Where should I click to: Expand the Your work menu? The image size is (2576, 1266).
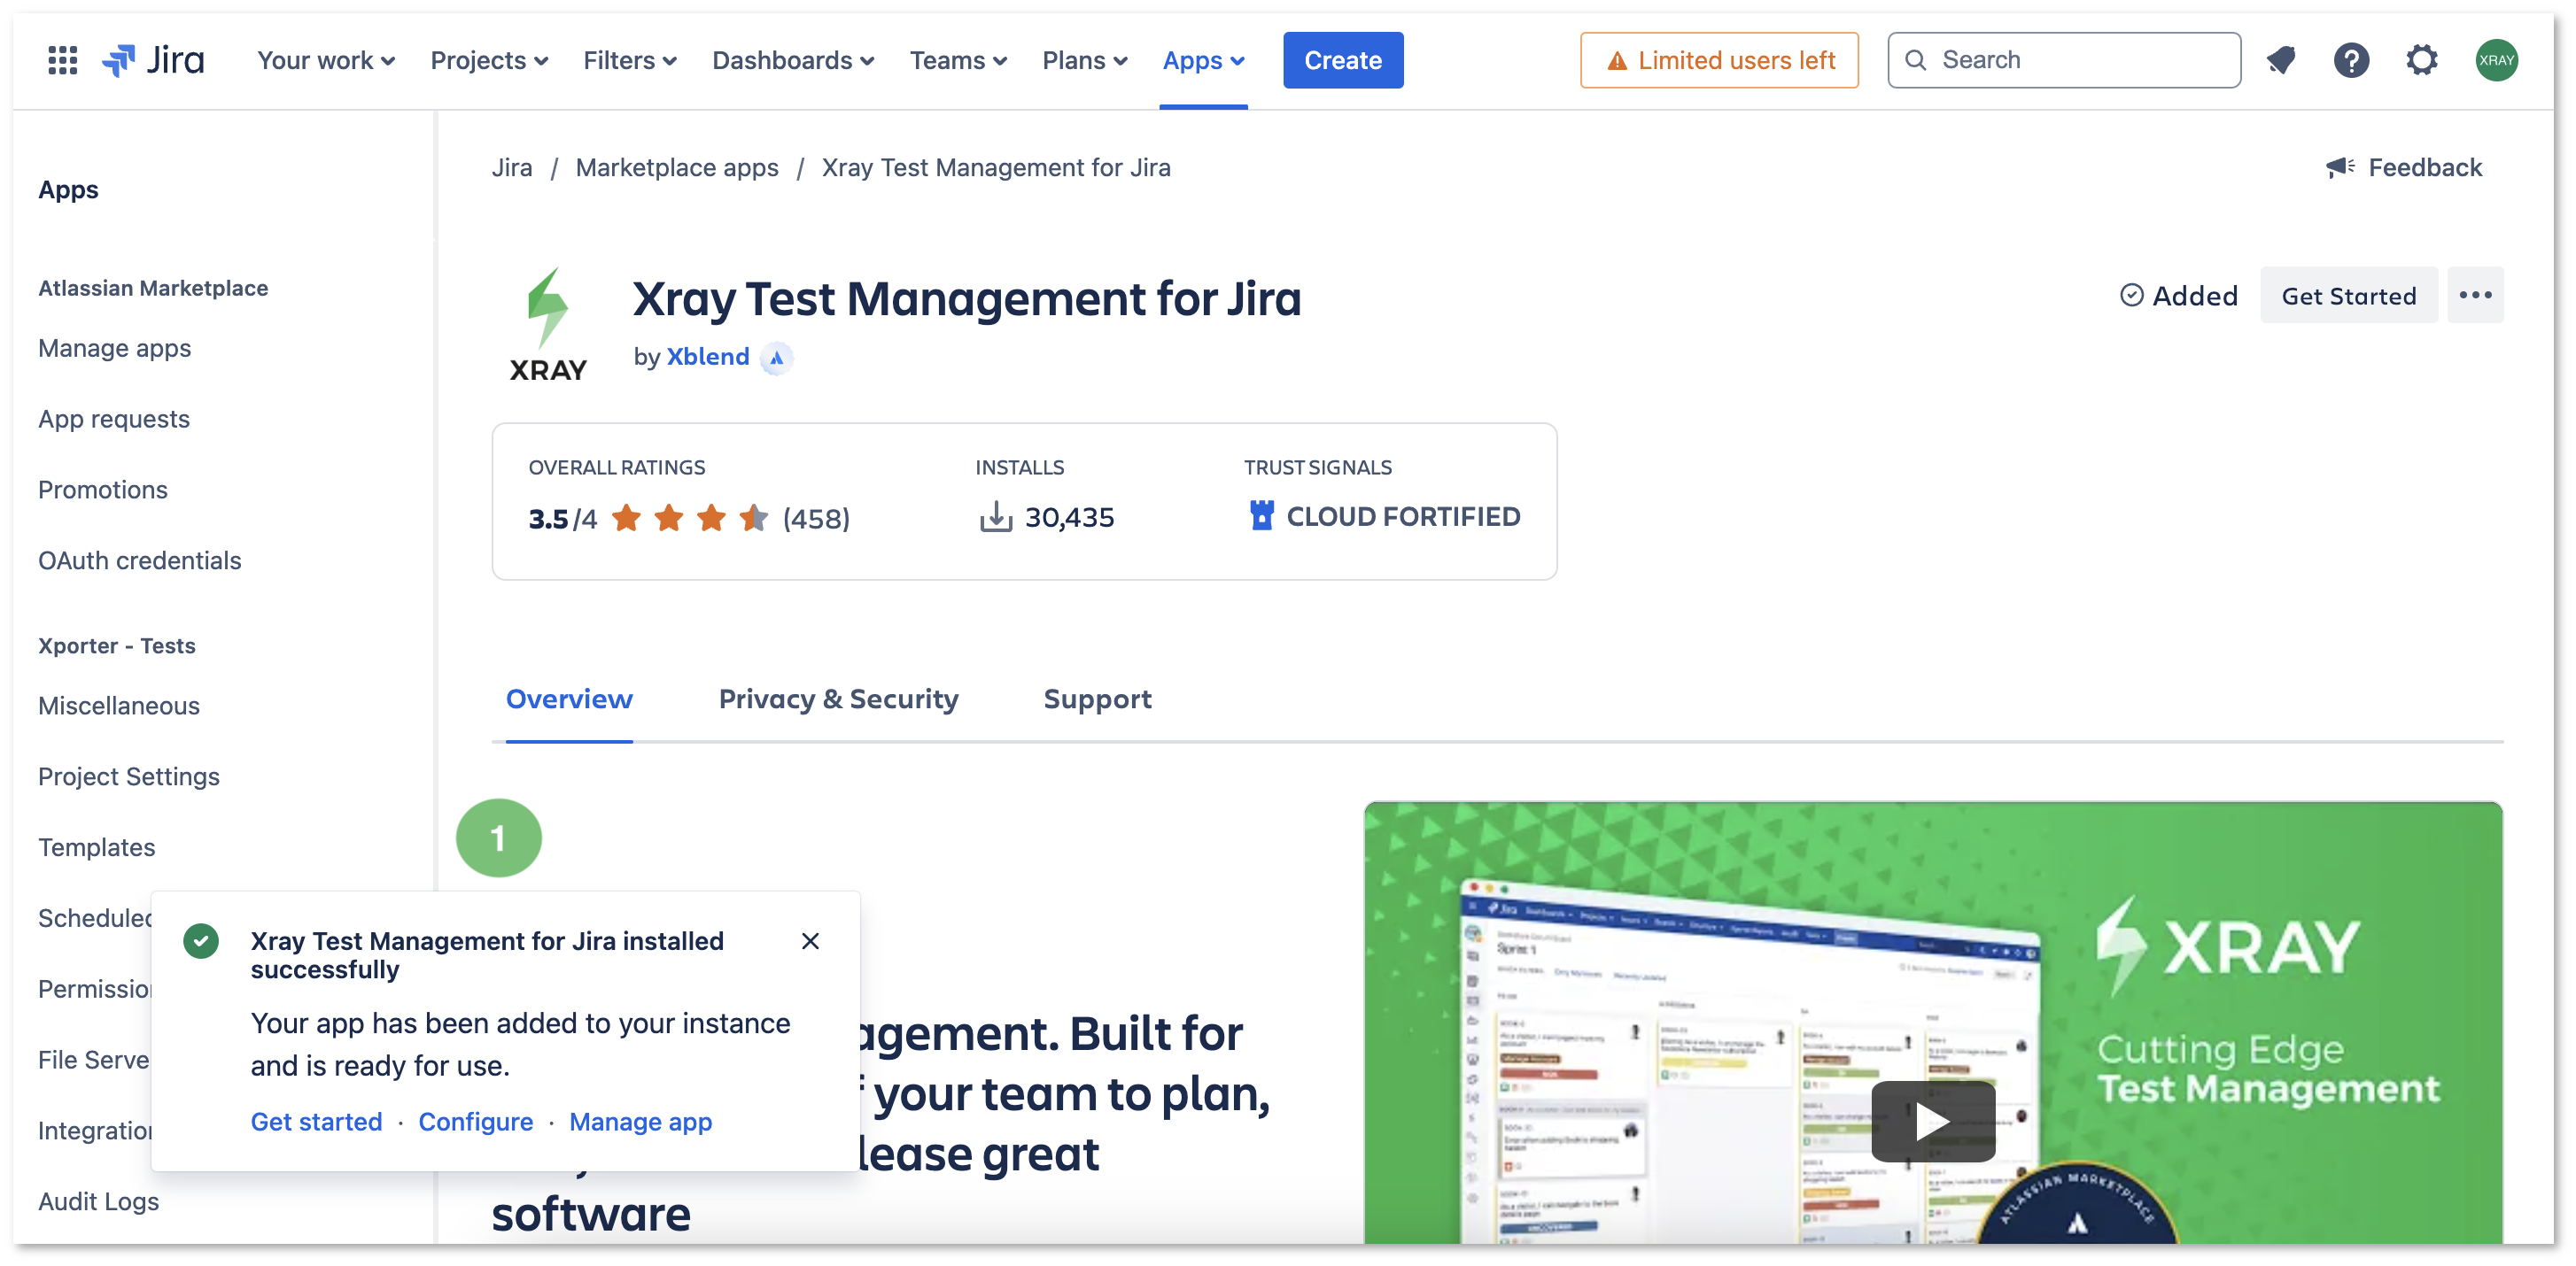(x=326, y=60)
